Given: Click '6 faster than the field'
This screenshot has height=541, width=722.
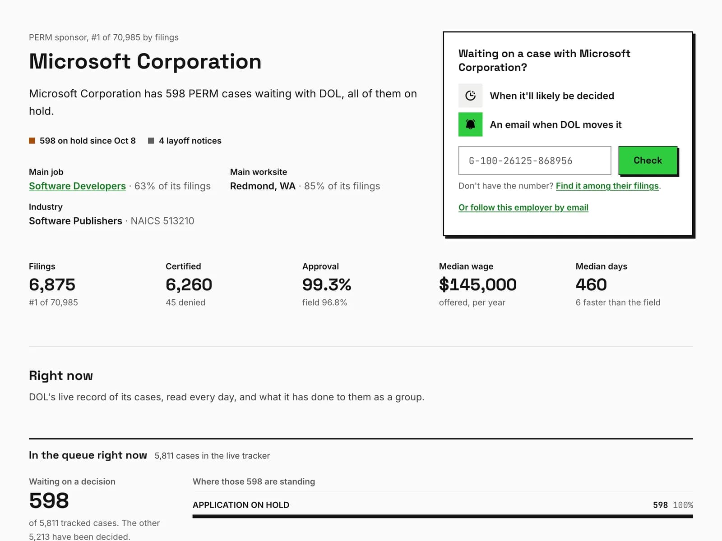Looking at the screenshot, I should [618, 303].
